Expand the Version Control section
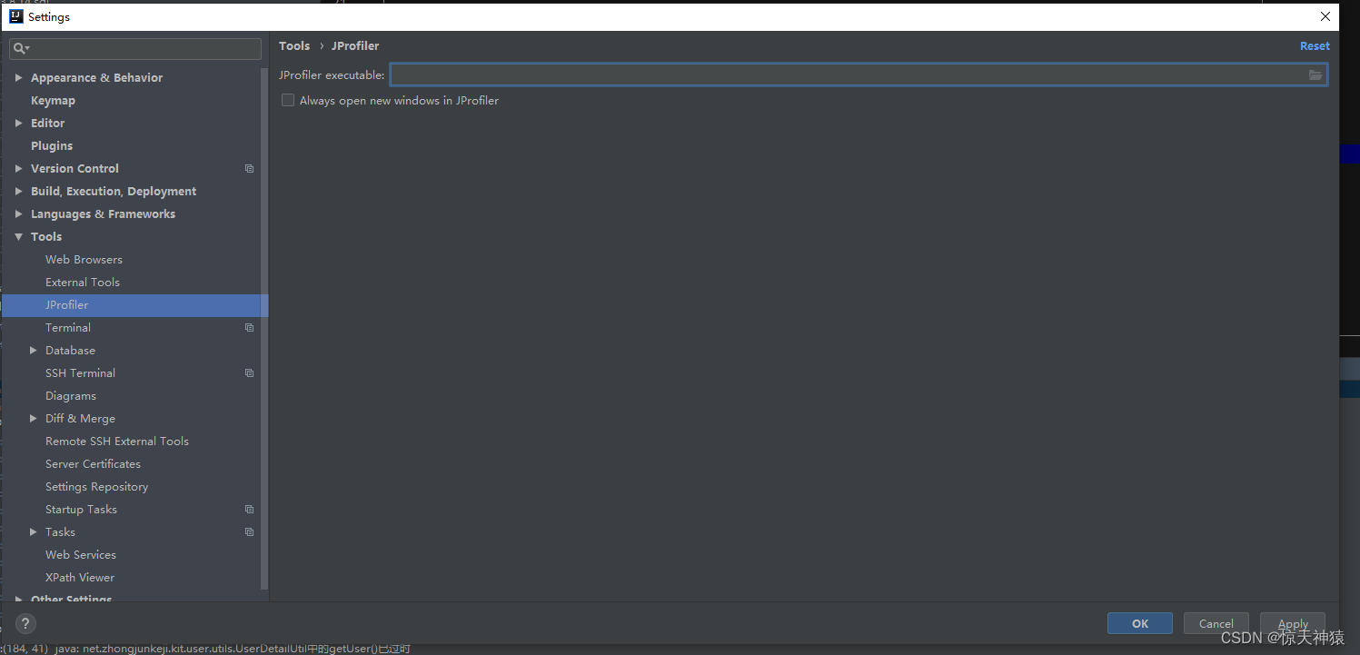Screen dimensions: 1360x655 click(18, 169)
